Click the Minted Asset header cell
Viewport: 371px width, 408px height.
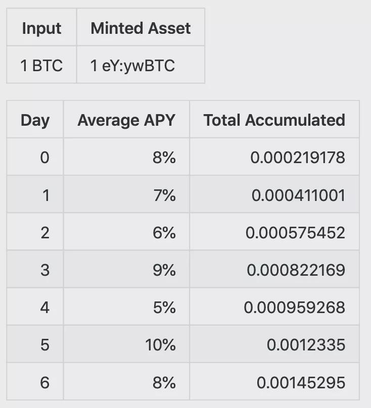[x=141, y=27]
